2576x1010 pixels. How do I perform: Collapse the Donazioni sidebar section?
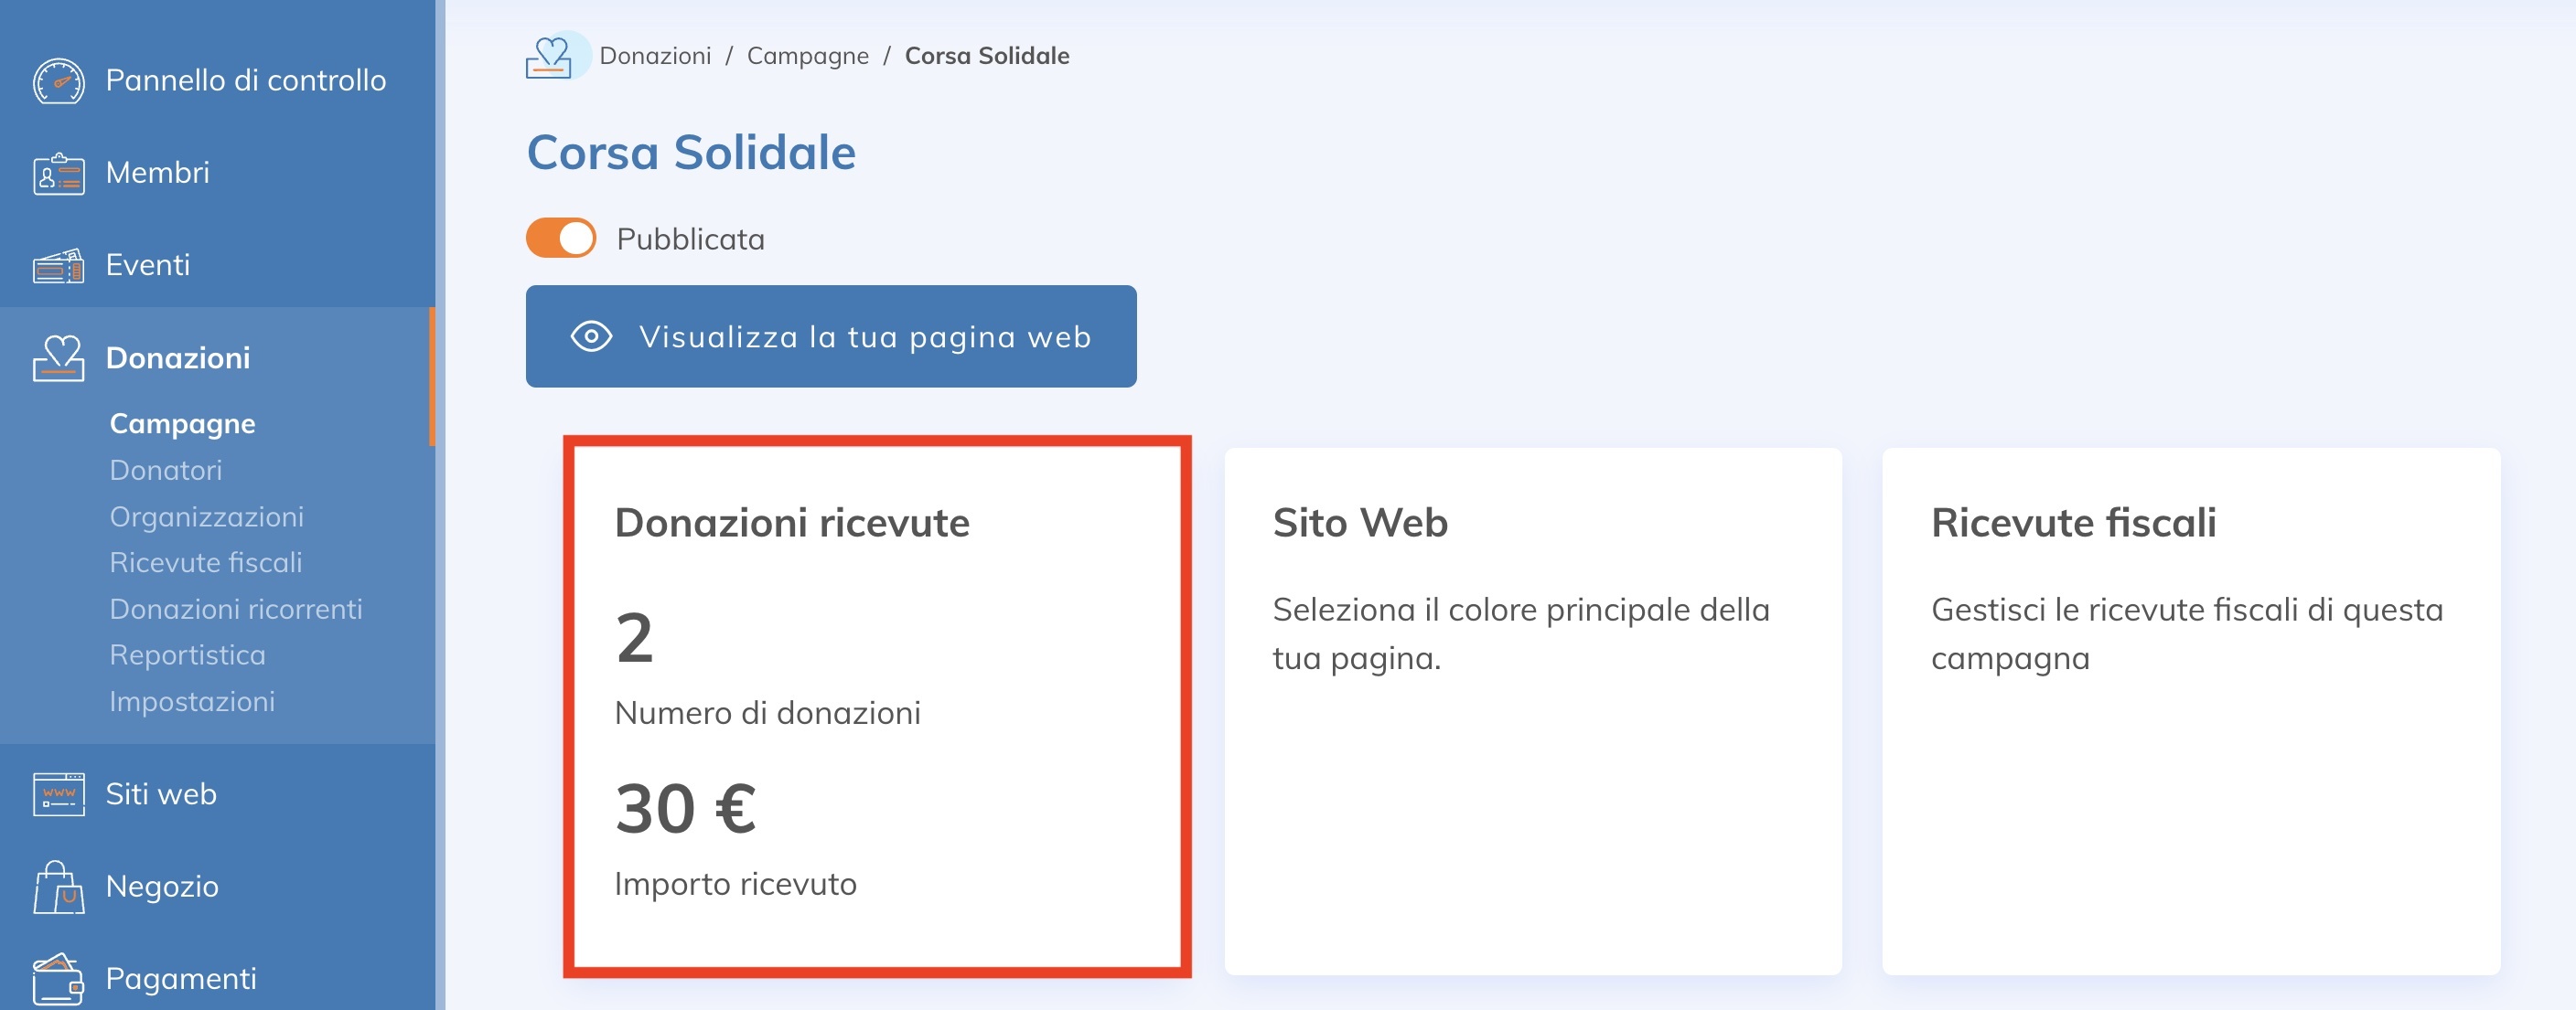tap(178, 357)
